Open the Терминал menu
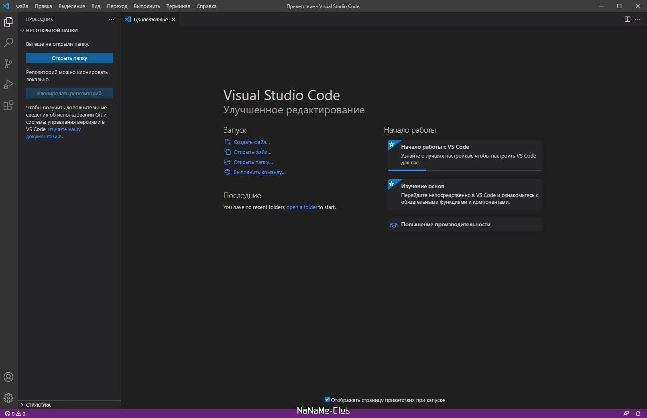The height and width of the screenshot is (418, 647). [178, 6]
